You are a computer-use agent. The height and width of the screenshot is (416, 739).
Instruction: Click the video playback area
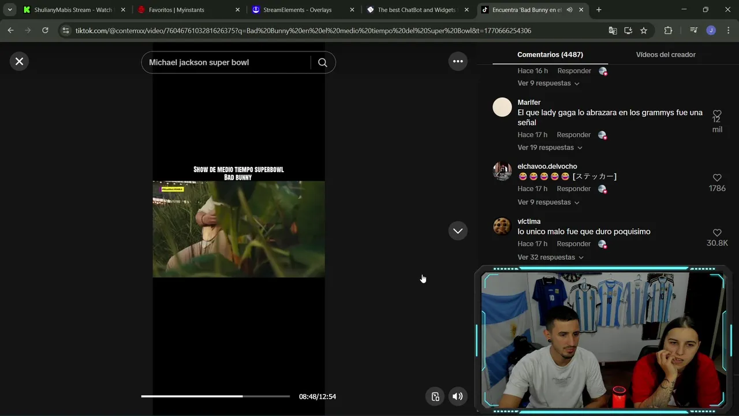pos(238,229)
